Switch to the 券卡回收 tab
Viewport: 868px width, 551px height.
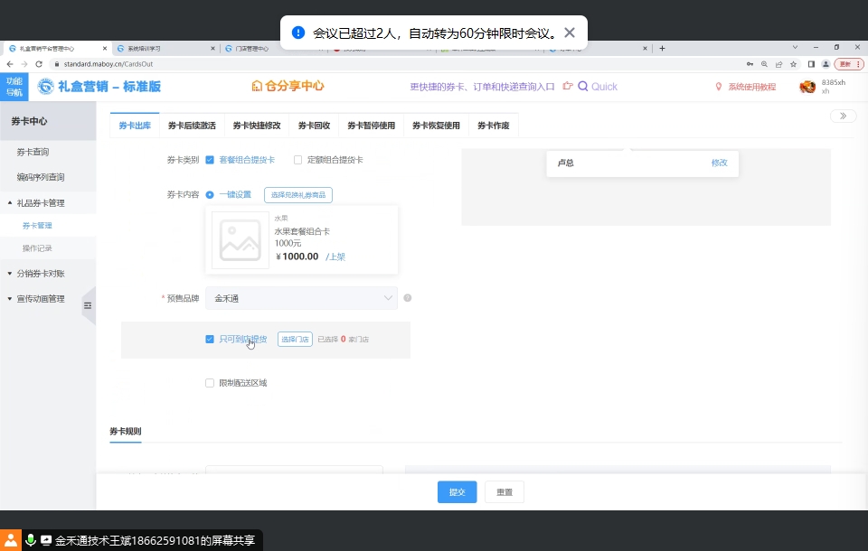314,126
